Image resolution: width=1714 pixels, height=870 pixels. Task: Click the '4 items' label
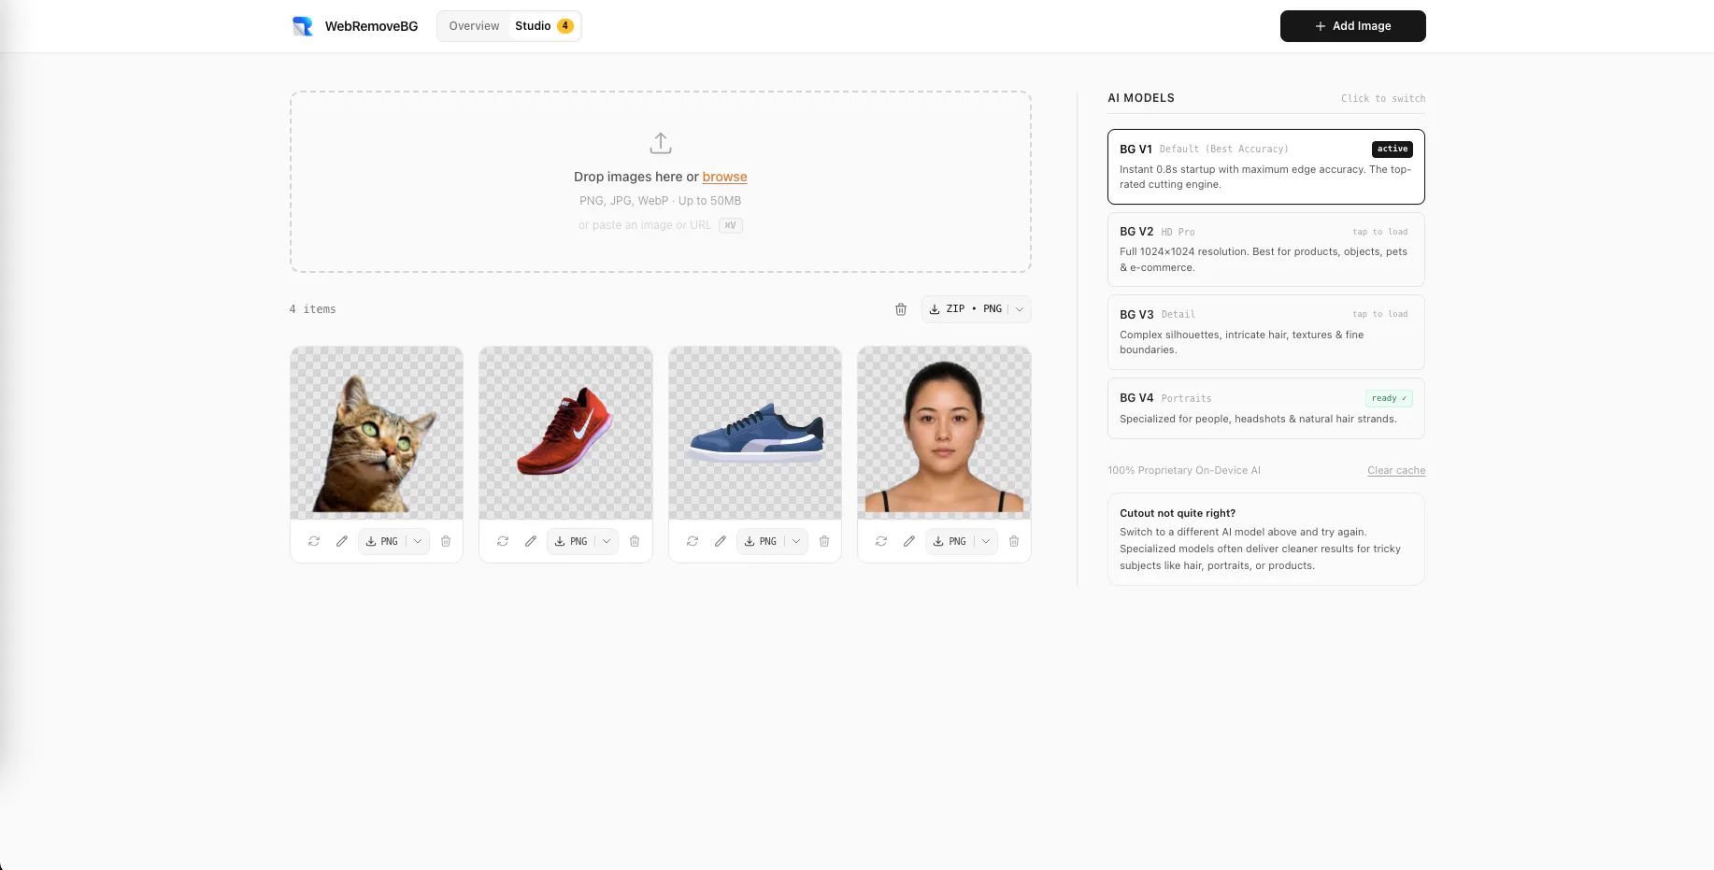[x=312, y=309]
